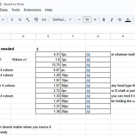Image resolution: width=135 pixels, height=135 pixels.
Task: Toggle bold formatting
Action: pyautogui.click(x=104, y=20)
